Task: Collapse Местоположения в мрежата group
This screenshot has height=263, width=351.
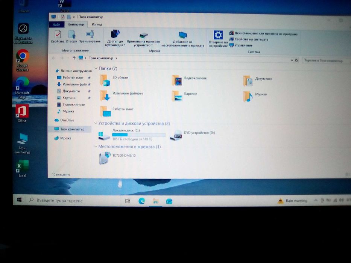Action: click(96, 147)
